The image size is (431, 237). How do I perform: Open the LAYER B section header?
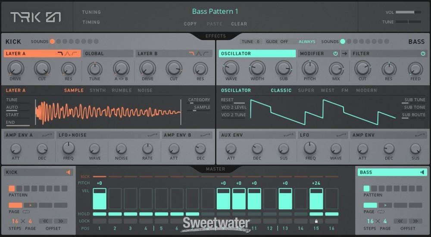click(x=174, y=53)
